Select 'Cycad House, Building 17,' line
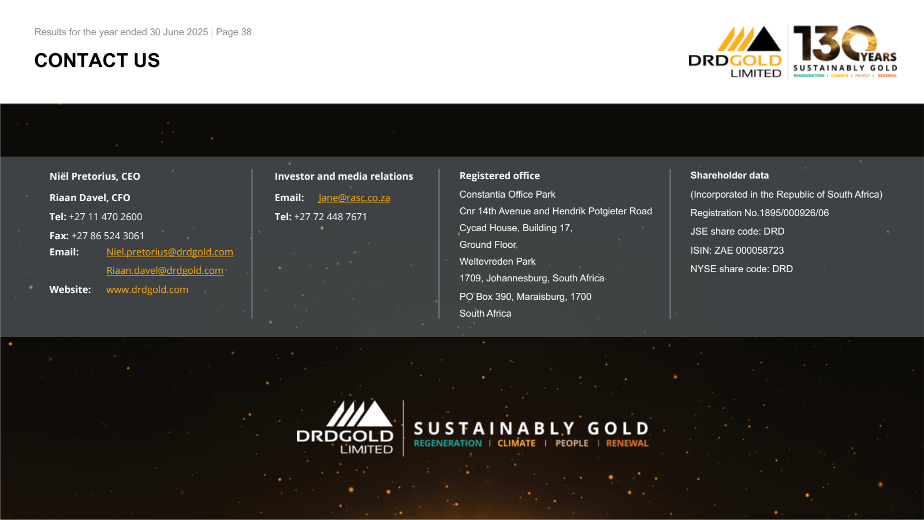The image size is (924, 520). click(x=516, y=228)
